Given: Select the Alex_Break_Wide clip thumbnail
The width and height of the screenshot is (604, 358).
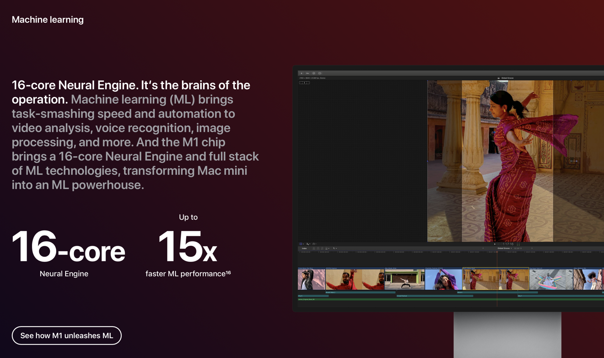Looking at the screenshot, I should pyautogui.click(x=404, y=279).
